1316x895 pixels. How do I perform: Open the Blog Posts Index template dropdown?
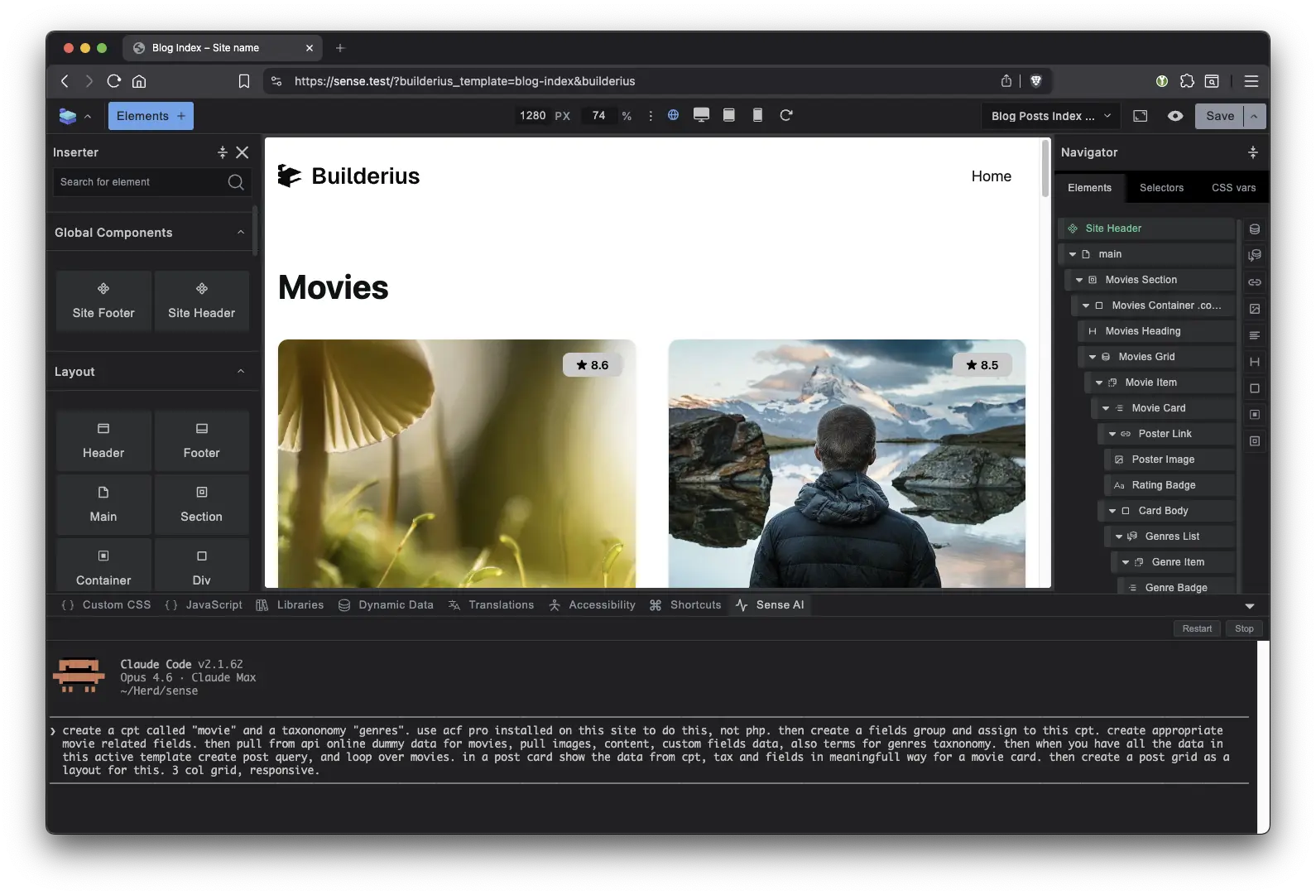point(1051,116)
